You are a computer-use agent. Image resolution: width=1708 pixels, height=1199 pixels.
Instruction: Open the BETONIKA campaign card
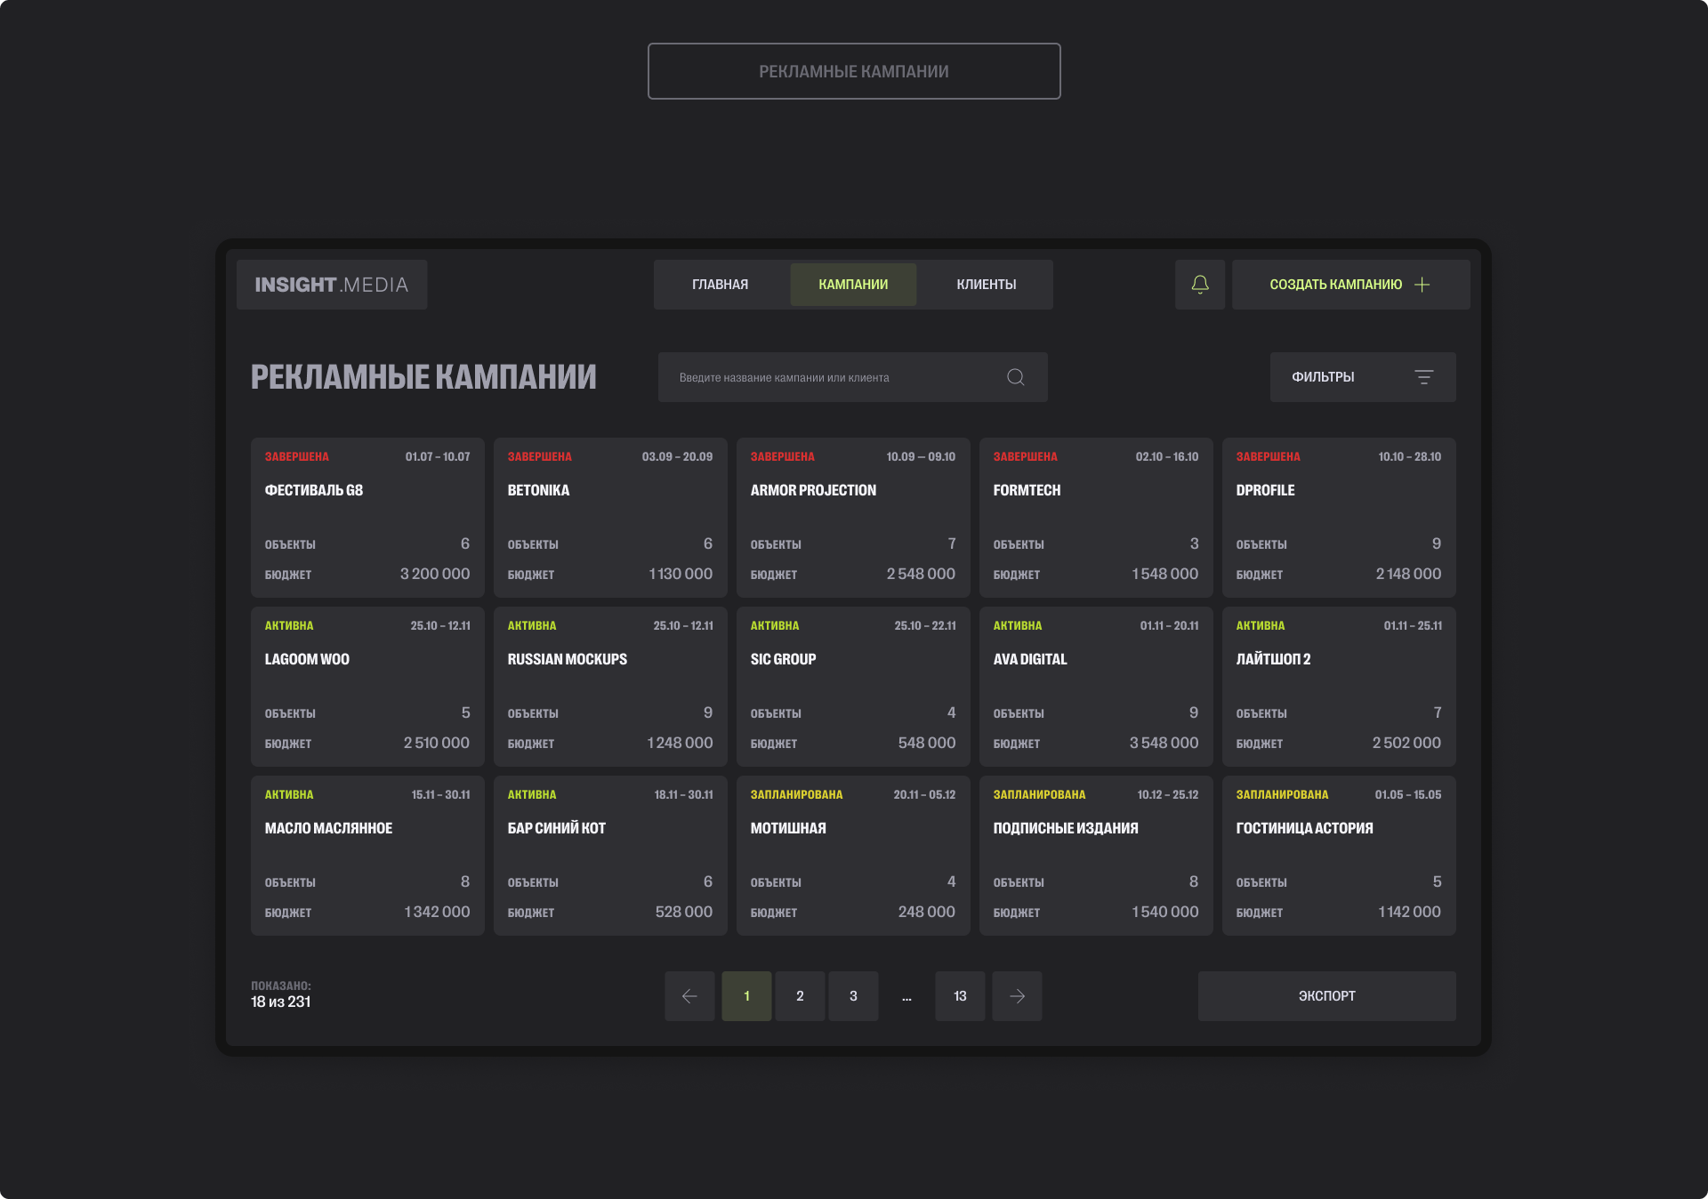click(x=610, y=518)
